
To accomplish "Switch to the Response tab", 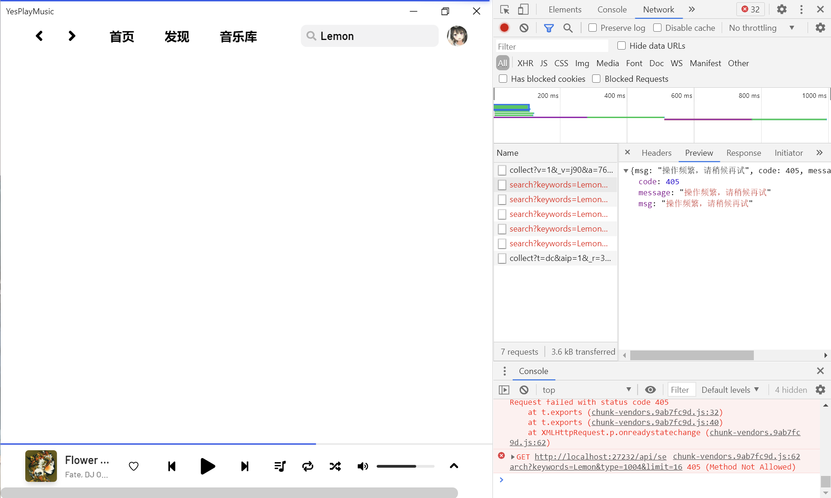I will coord(744,153).
